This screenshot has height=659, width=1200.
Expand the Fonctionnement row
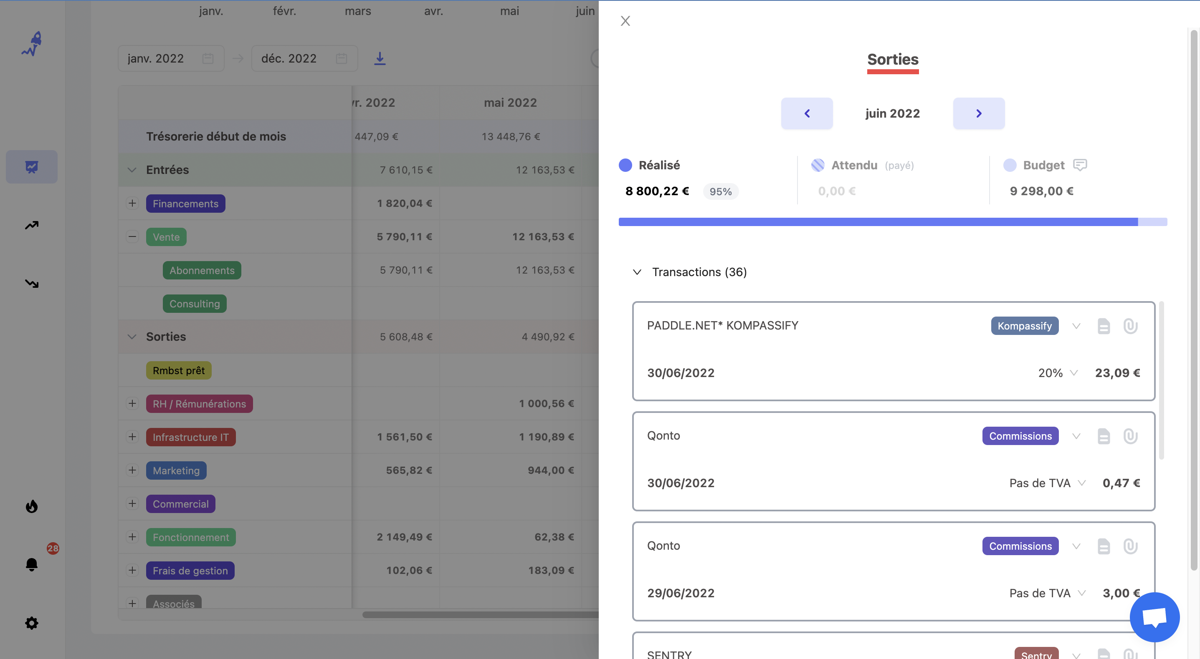(132, 537)
